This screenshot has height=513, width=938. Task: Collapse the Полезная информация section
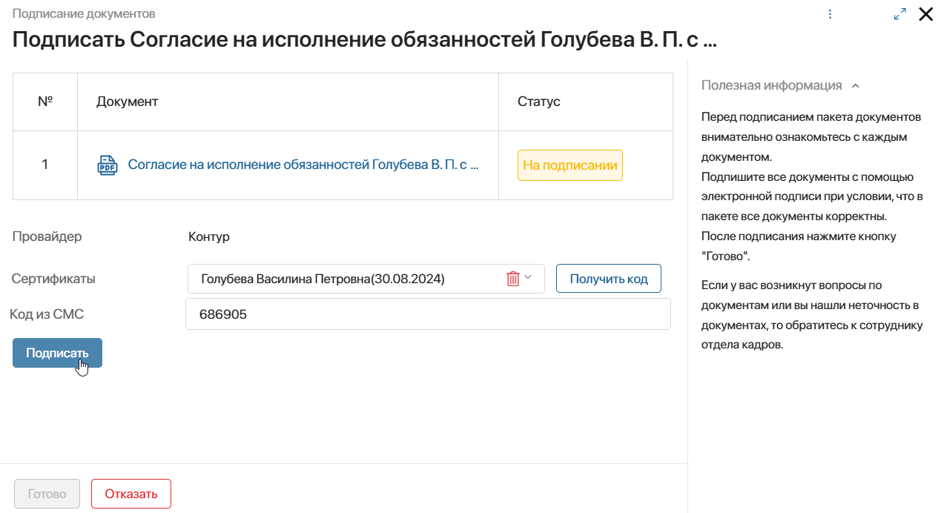856,86
